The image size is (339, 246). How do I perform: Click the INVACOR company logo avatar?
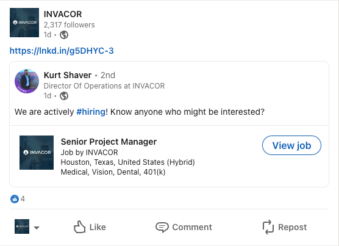click(x=24, y=23)
